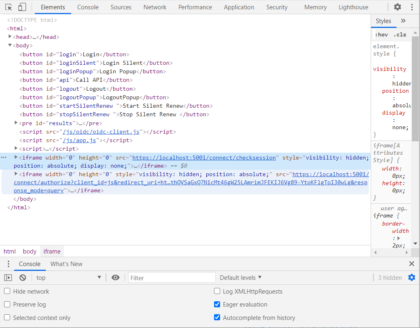420x328 pixels.
Task: Click the DOCTYPE html line
Action: tap(32, 20)
